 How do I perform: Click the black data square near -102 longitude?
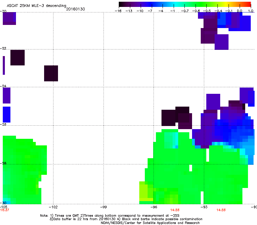click(x=51, y=73)
